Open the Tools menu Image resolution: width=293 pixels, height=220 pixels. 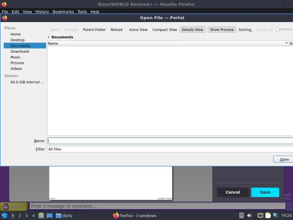coord(82,11)
